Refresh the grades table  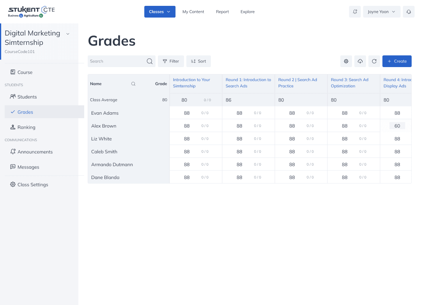(x=374, y=61)
